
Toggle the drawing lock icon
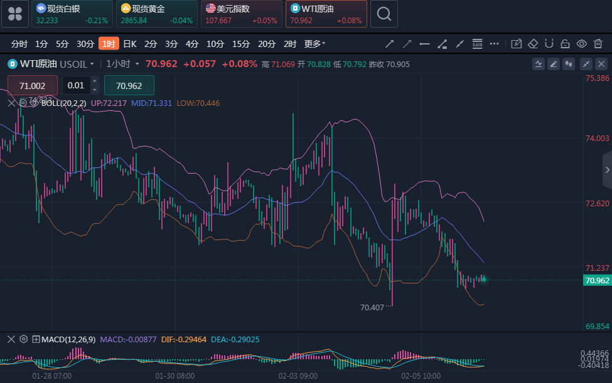pyautogui.click(x=565, y=44)
